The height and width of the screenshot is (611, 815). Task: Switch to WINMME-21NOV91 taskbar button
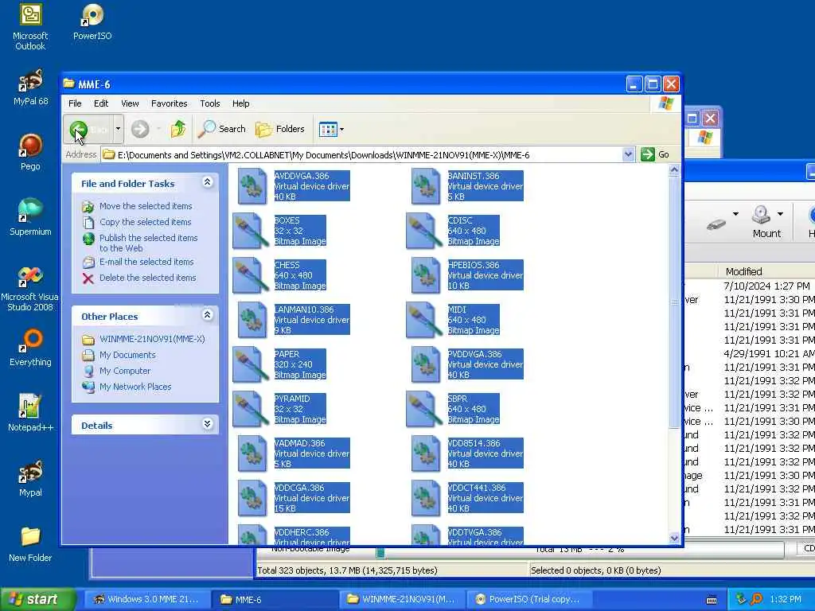[x=401, y=600]
